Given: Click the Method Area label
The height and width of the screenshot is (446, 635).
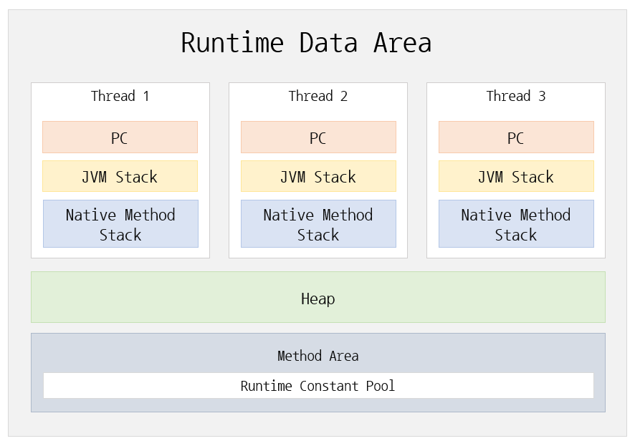Looking at the screenshot, I should pos(318,356).
